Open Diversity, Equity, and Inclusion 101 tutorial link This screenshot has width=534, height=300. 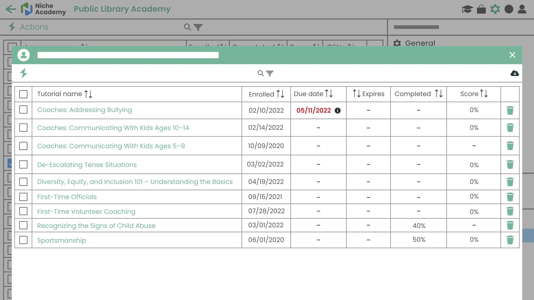click(x=135, y=181)
